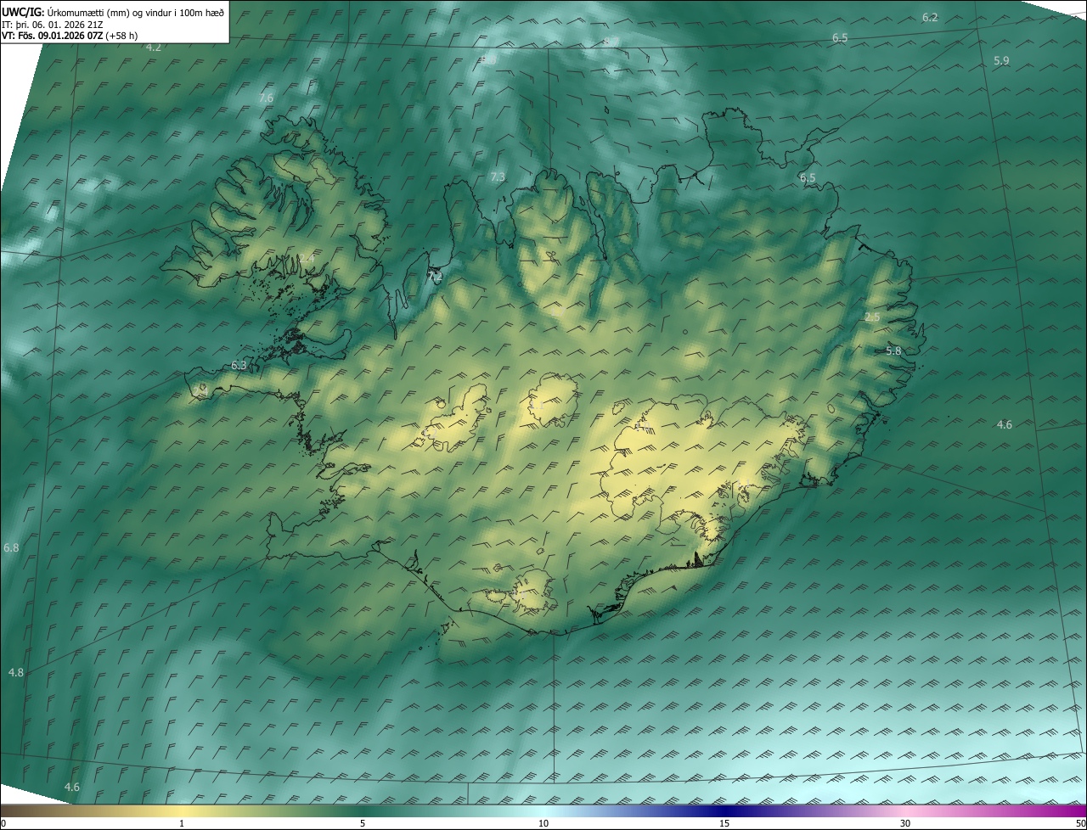Click the 5.8 value label on the map
This screenshot has height=830, width=1087.
point(893,351)
